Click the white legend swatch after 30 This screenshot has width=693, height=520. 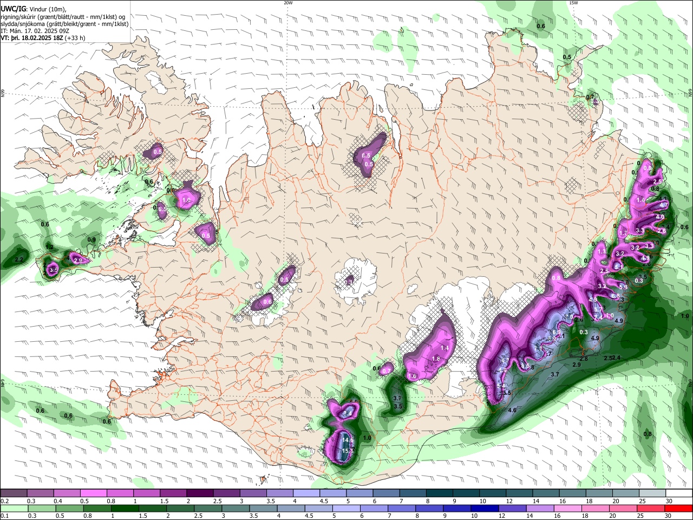point(678,492)
